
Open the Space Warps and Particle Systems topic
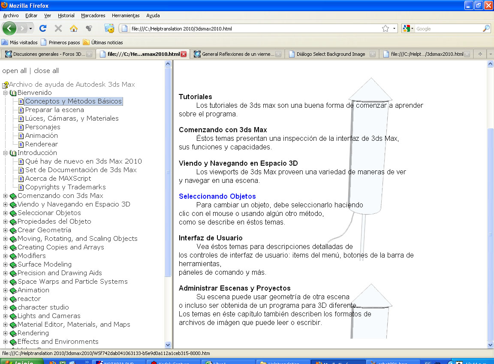click(x=72, y=281)
